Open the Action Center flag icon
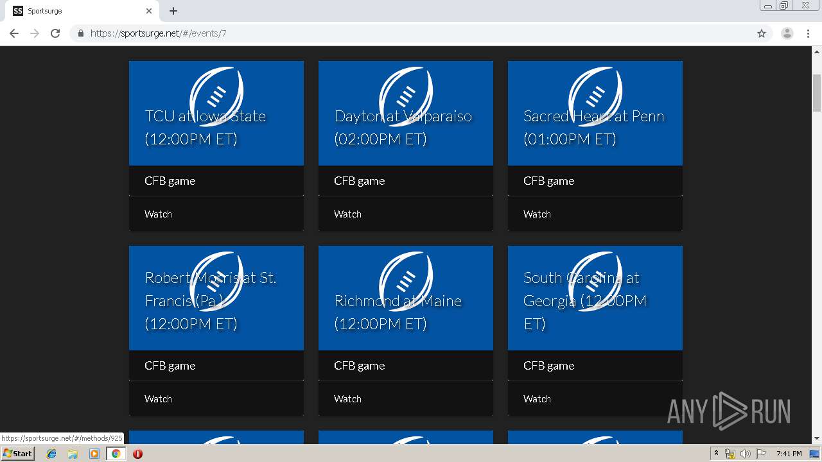Viewport: 822px width, 462px height. (x=761, y=454)
